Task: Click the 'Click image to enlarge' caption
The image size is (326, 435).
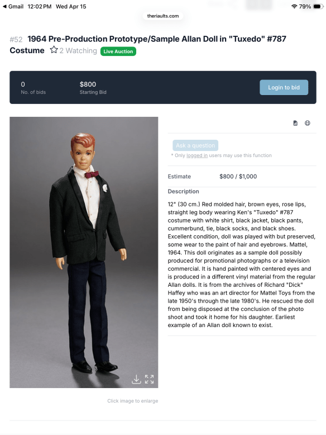Action: coord(133,401)
